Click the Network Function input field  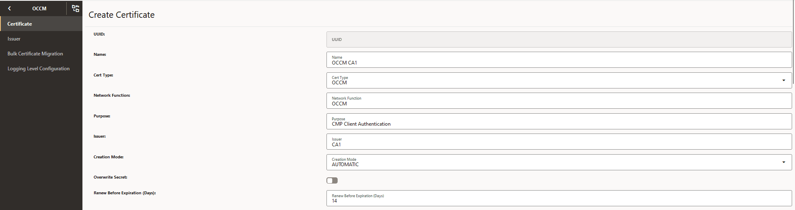(559, 100)
